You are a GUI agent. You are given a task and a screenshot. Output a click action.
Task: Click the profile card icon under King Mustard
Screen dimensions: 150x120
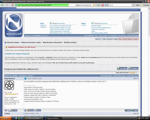coord(10,110)
